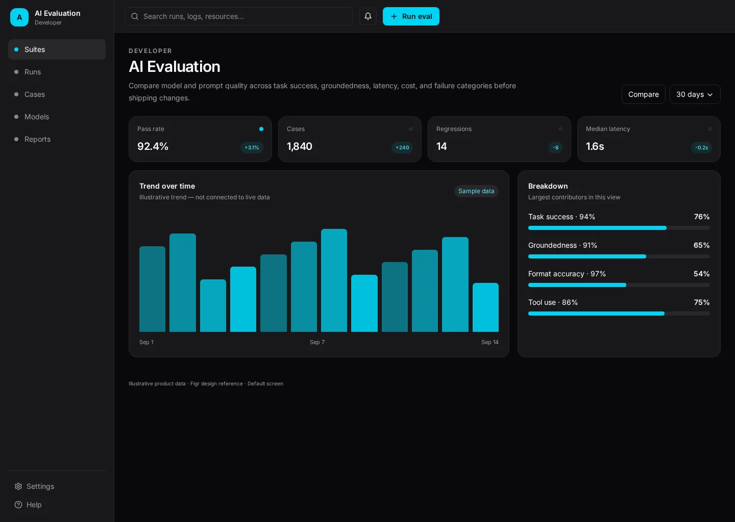Click the Sep 14 axis label
This screenshot has width=735, height=522.
(x=490, y=342)
